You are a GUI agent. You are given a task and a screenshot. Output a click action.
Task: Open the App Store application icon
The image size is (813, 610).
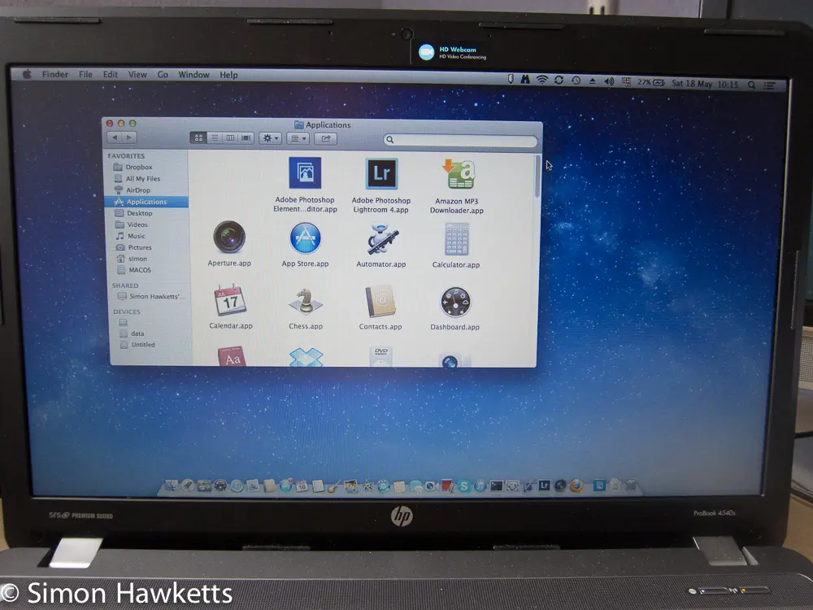click(x=306, y=237)
